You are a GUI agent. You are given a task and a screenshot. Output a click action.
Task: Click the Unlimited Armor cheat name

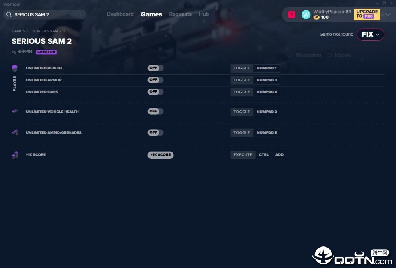pyautogui.click(x=44, y=80)
